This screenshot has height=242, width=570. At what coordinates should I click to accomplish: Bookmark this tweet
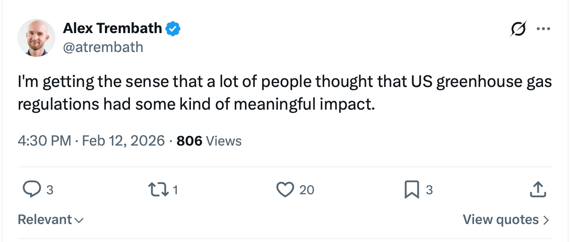click(410, 190)
